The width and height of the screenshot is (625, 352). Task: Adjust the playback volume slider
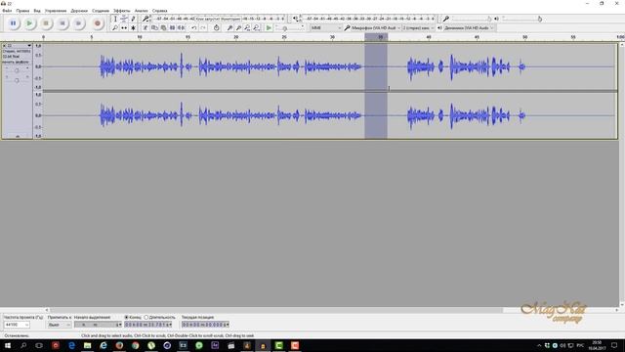tap(521, 19)
